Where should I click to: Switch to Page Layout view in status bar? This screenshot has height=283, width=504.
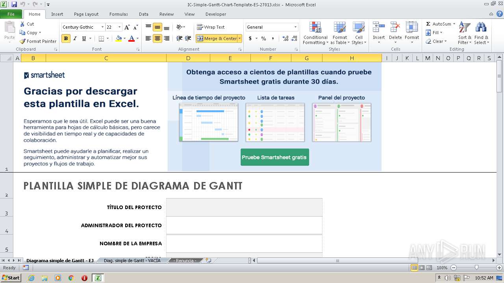(x=422, y=268)
